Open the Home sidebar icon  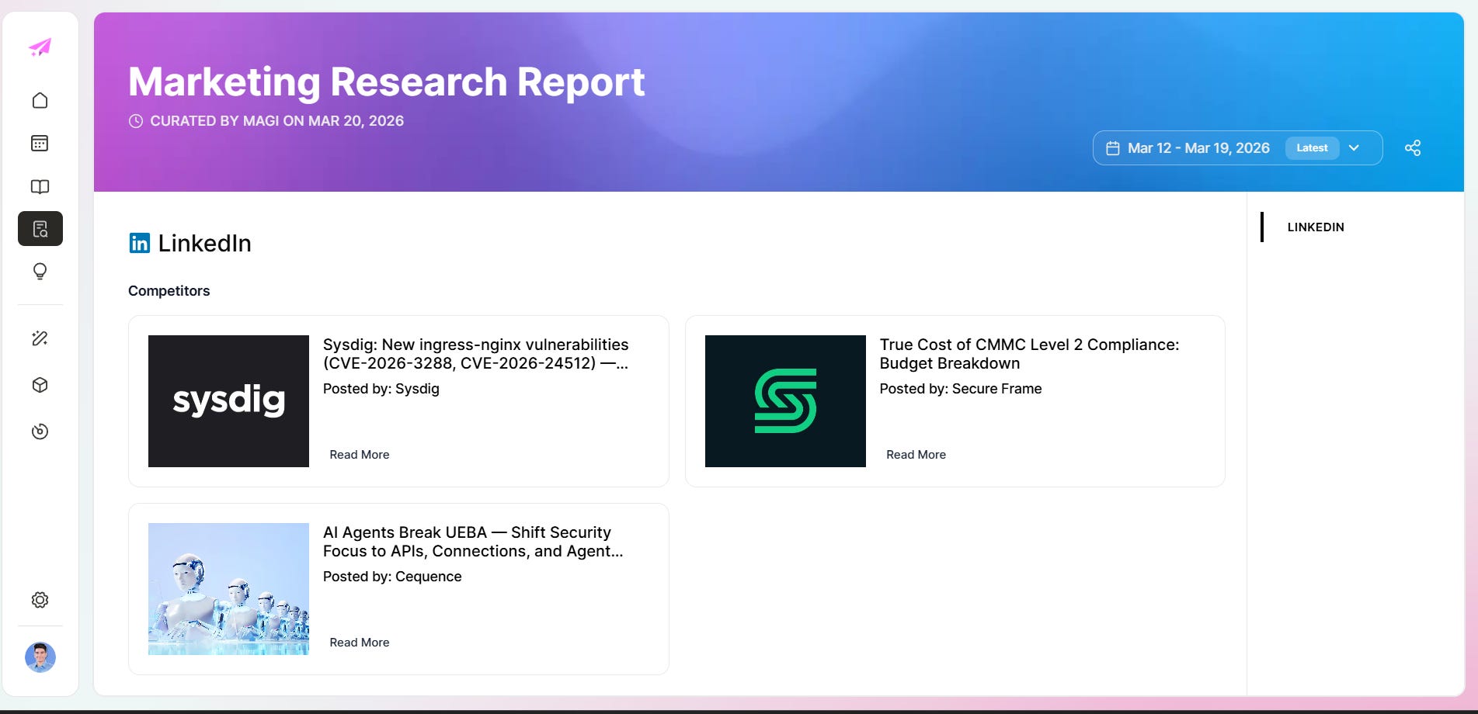coord(40,100)
